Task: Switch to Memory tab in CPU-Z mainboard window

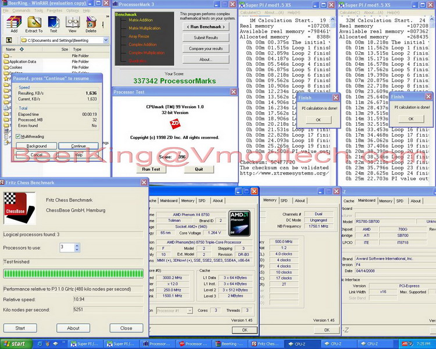Action: (385, 201)
